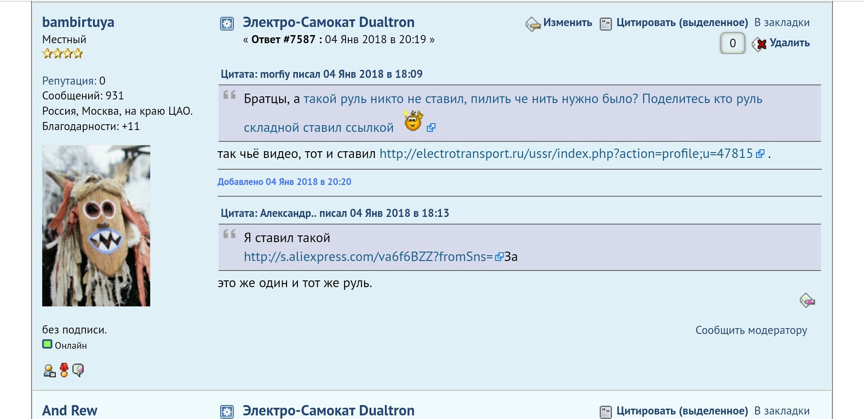
Task: Add bambirtuya's post to bookmarks via В закладки
Action: tap(782, 23)
